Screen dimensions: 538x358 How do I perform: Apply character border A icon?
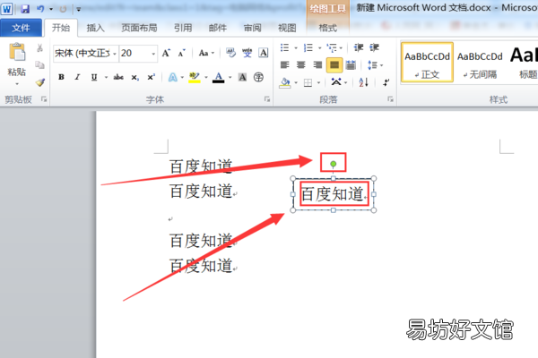click(263, 53)
